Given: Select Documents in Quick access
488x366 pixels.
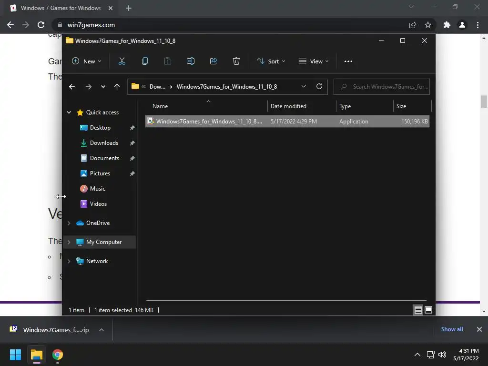Looking at the screenshot, I should point(104,158).
